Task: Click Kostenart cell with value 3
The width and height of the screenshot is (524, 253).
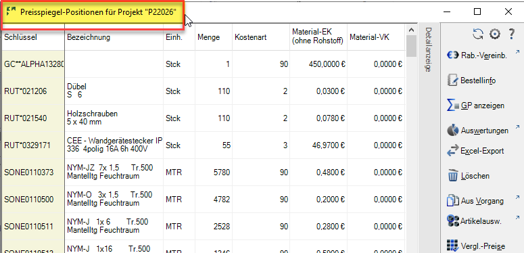Action: click(261, 145)
